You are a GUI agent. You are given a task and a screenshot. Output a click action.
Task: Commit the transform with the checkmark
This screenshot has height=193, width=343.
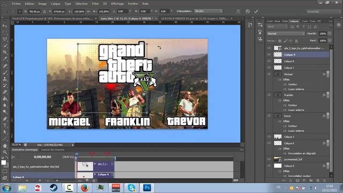(x=256, y=11)
